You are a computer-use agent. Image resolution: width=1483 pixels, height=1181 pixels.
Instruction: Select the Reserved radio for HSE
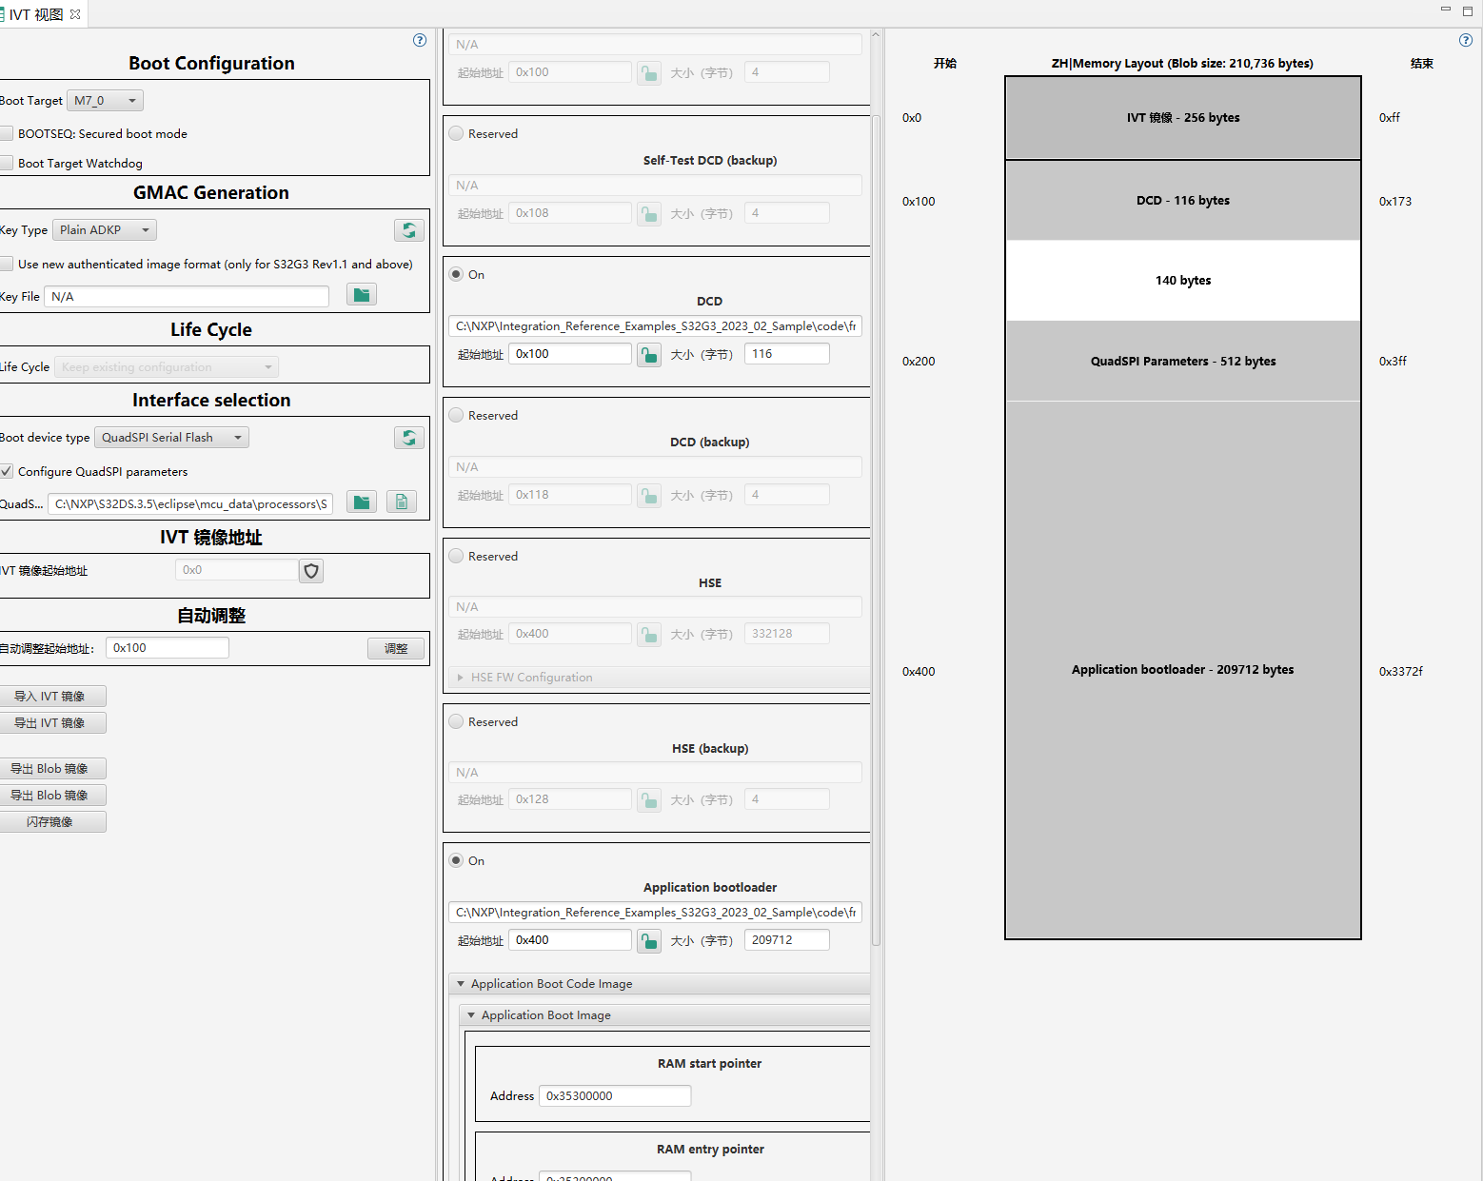coord(456,556)
